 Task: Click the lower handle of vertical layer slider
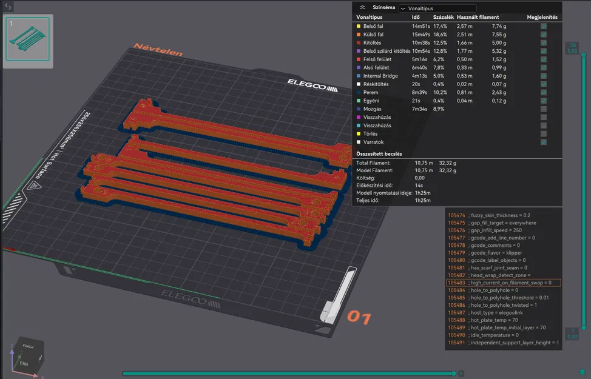(x=584, y=328)
